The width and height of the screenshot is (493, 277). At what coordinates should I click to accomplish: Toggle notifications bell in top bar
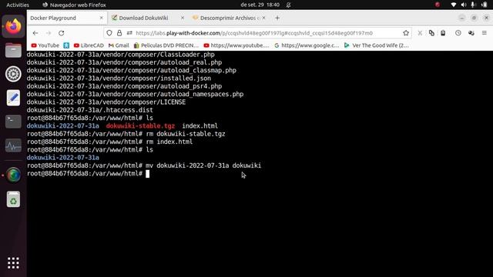coord(288,5)
